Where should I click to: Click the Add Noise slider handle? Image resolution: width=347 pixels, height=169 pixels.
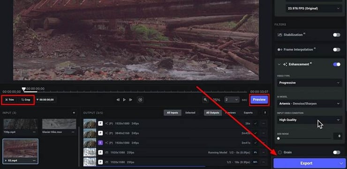[x=279, y=138]
